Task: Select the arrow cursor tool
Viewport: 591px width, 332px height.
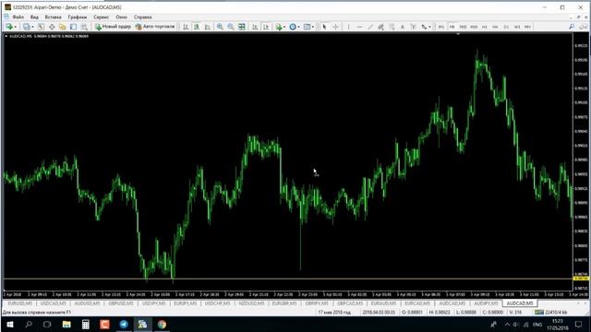Action: pos(324,27)
